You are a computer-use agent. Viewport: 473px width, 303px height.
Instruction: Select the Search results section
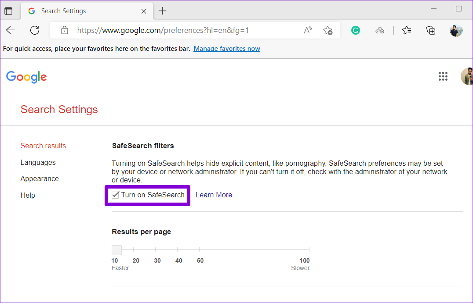(43, 146)
